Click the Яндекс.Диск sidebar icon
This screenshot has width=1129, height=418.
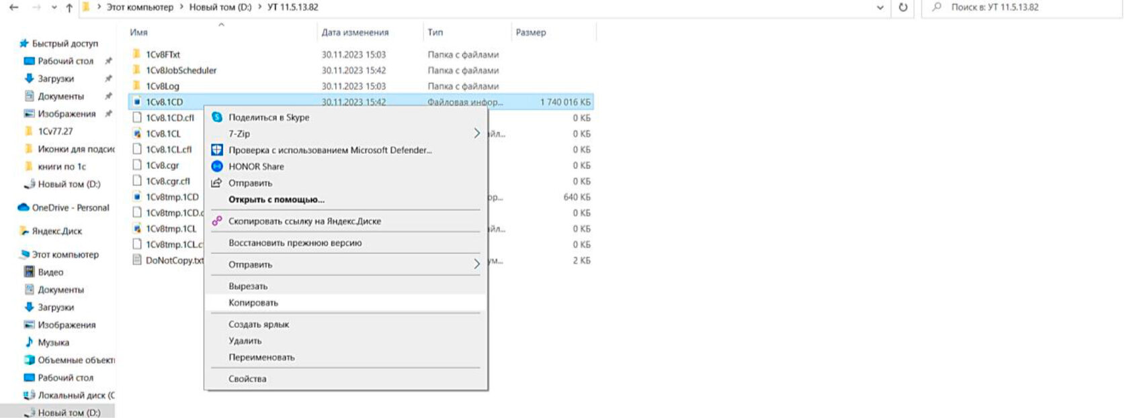tap(24, 231)
